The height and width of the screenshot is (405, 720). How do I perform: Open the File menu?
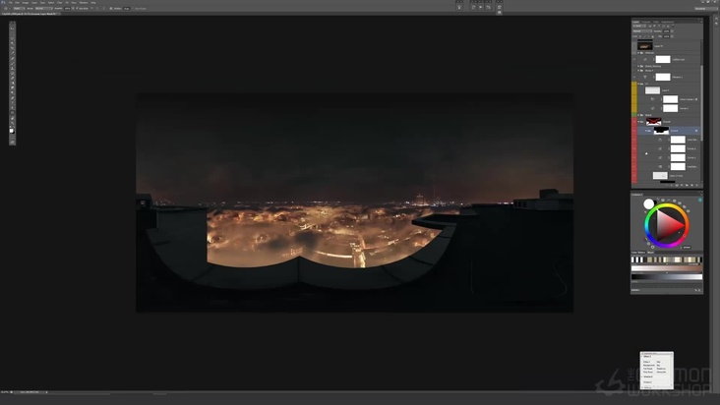click(11, 2)
